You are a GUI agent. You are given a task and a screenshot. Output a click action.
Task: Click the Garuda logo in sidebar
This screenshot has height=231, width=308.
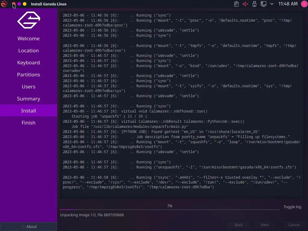click(x=29, y=20)
